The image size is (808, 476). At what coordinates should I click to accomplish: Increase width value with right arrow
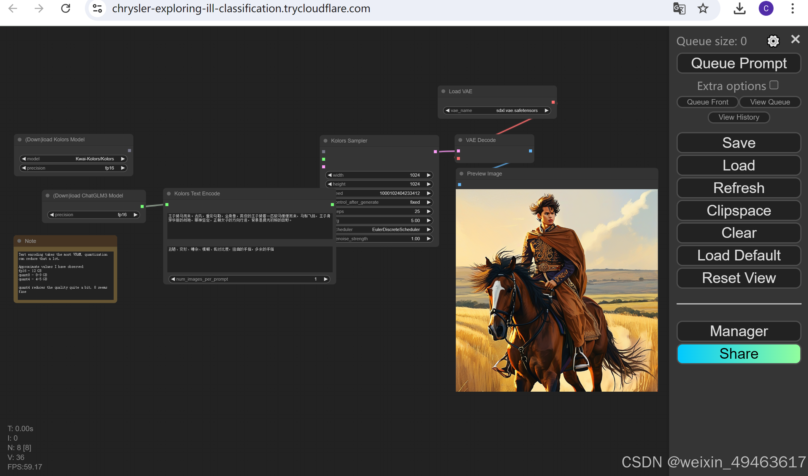[x=428, y=175]
